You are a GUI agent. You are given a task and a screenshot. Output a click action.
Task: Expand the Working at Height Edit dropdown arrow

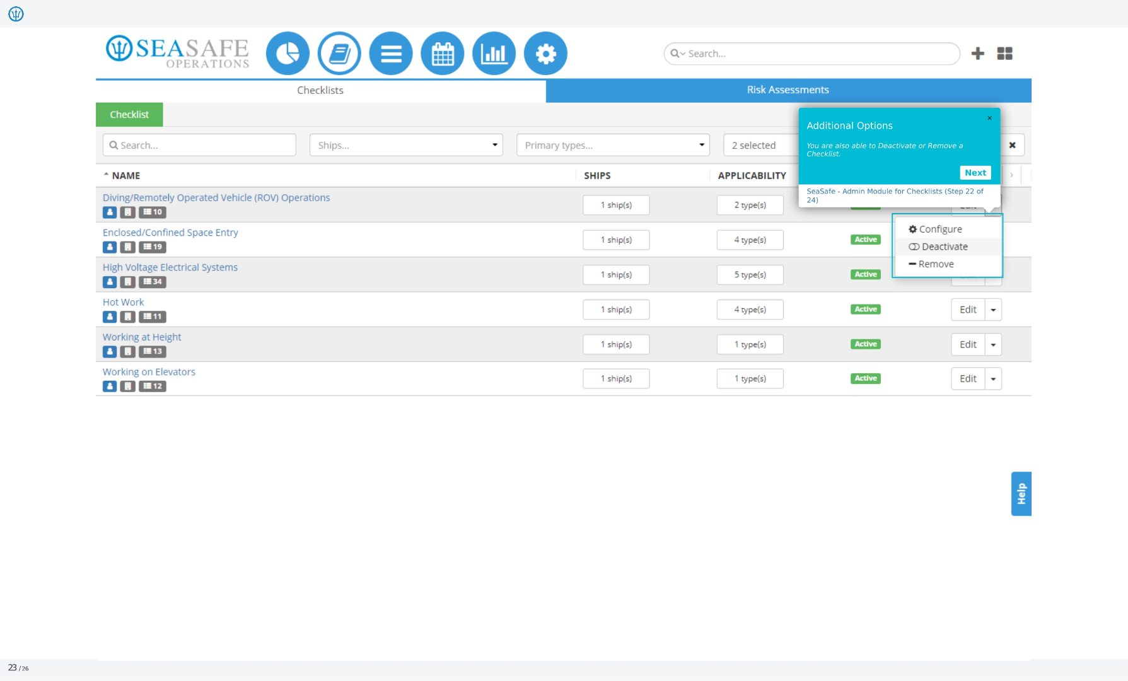(993, 344)
